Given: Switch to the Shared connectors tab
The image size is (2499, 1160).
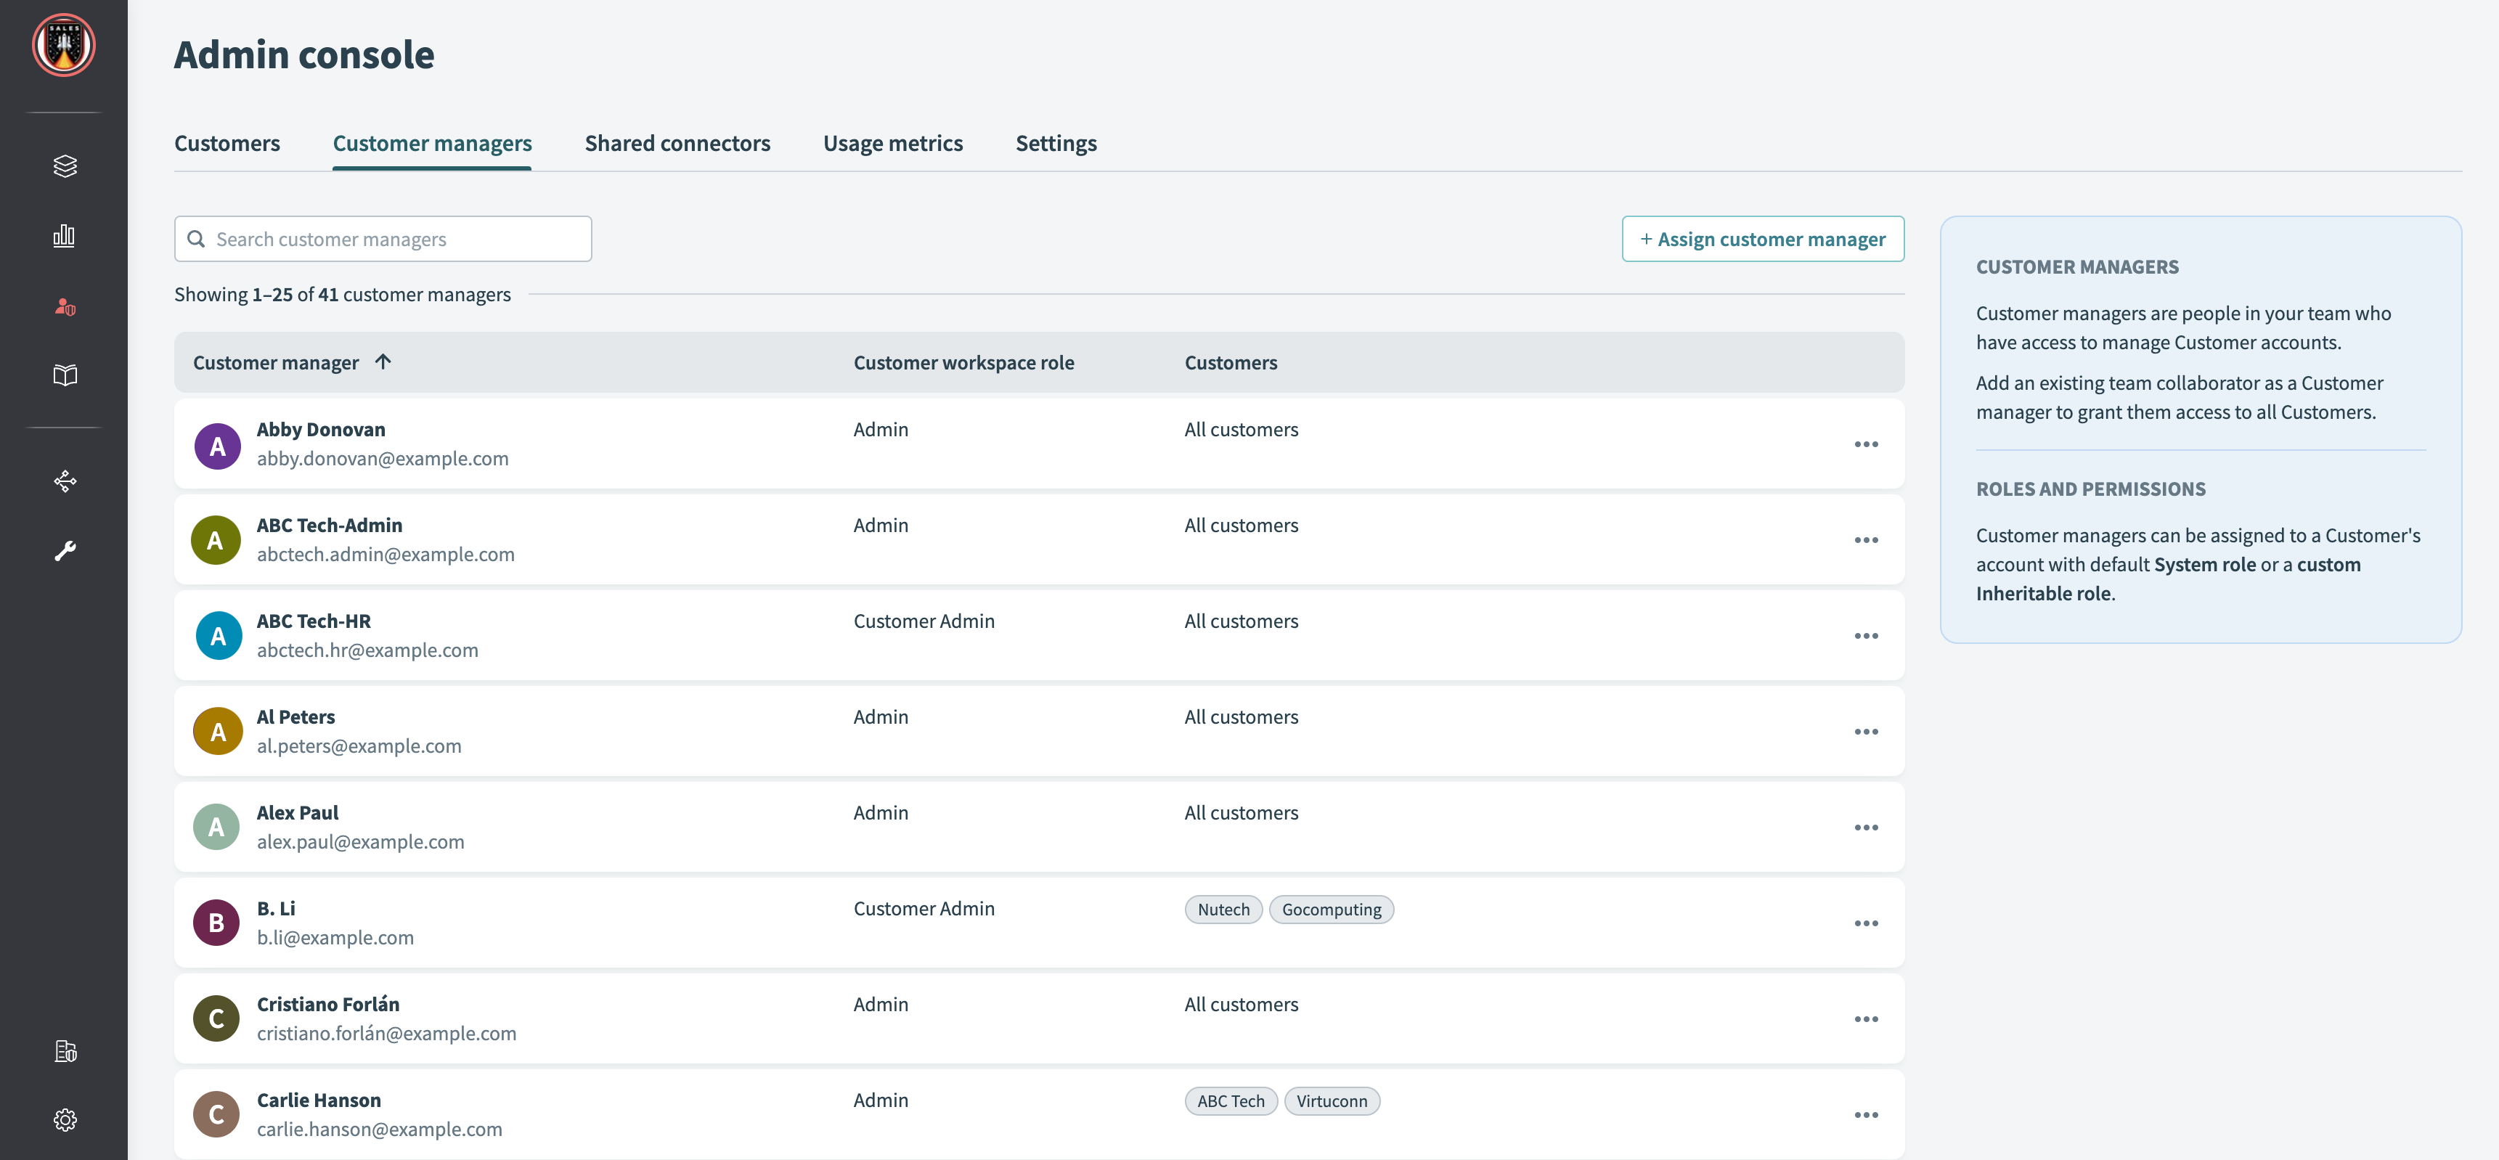Looking at the screenshot, I should tap(677, 144).
